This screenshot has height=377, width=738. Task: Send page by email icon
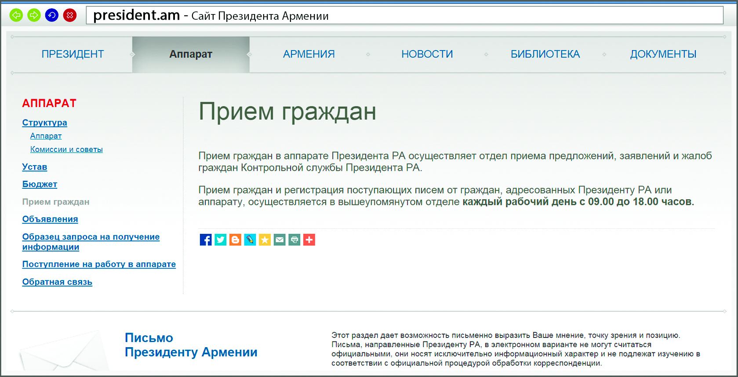tap(280, 240)
